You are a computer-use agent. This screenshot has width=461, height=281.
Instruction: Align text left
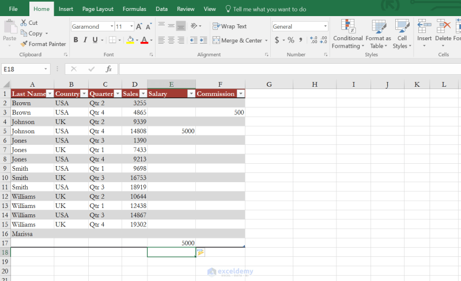(x=161, y=40)
